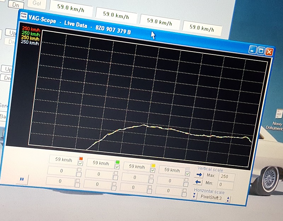Click the fourth channel's 59 km/h field

(x=172, y=170)
